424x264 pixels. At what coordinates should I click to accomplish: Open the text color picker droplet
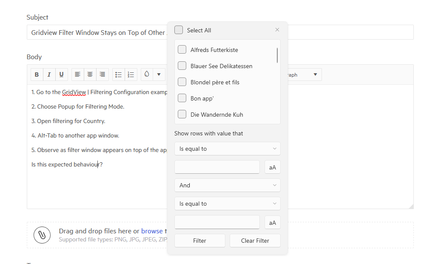[147, 75]
